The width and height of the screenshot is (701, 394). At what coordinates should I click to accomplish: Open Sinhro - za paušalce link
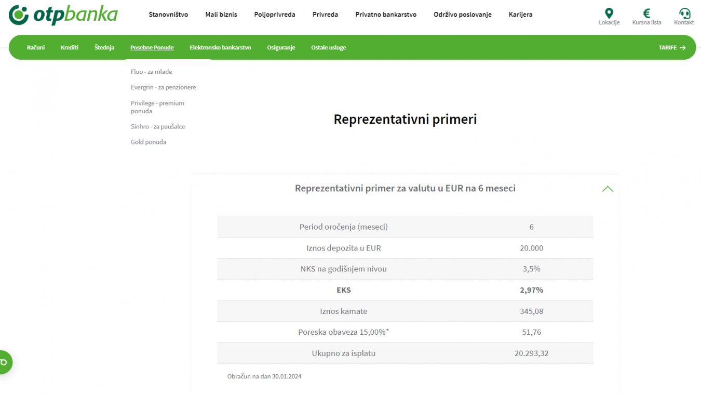tap(158, 126)
